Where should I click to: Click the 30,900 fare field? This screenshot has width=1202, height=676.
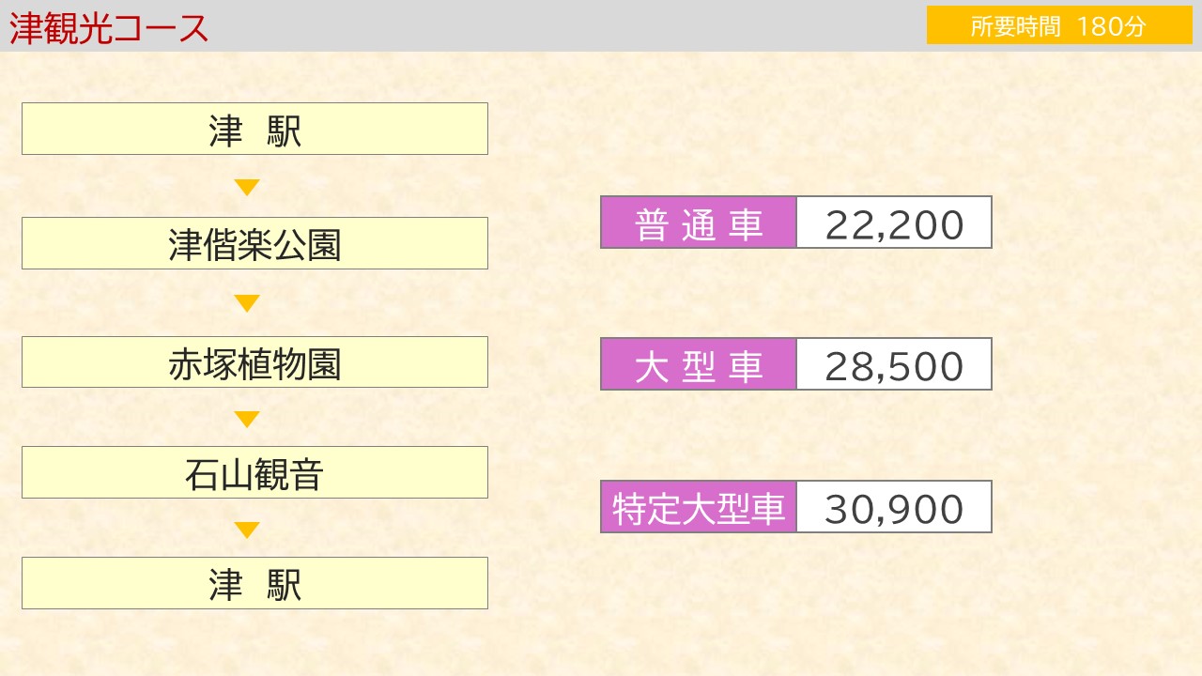pos(894,507)
